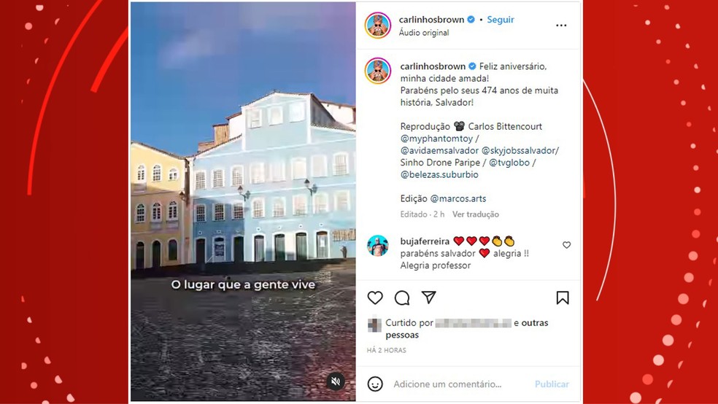Open the @marcos.arts editor mention
This screenshot has height=404, width=718.
coord(458,198)
